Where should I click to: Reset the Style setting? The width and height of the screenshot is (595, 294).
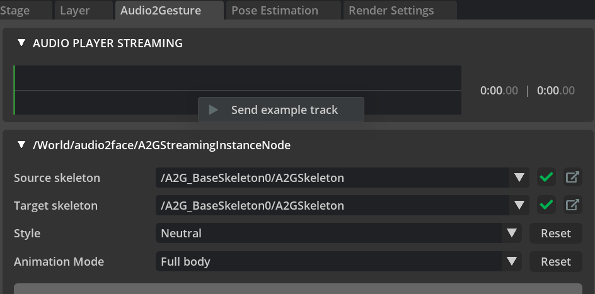(555, 234)
